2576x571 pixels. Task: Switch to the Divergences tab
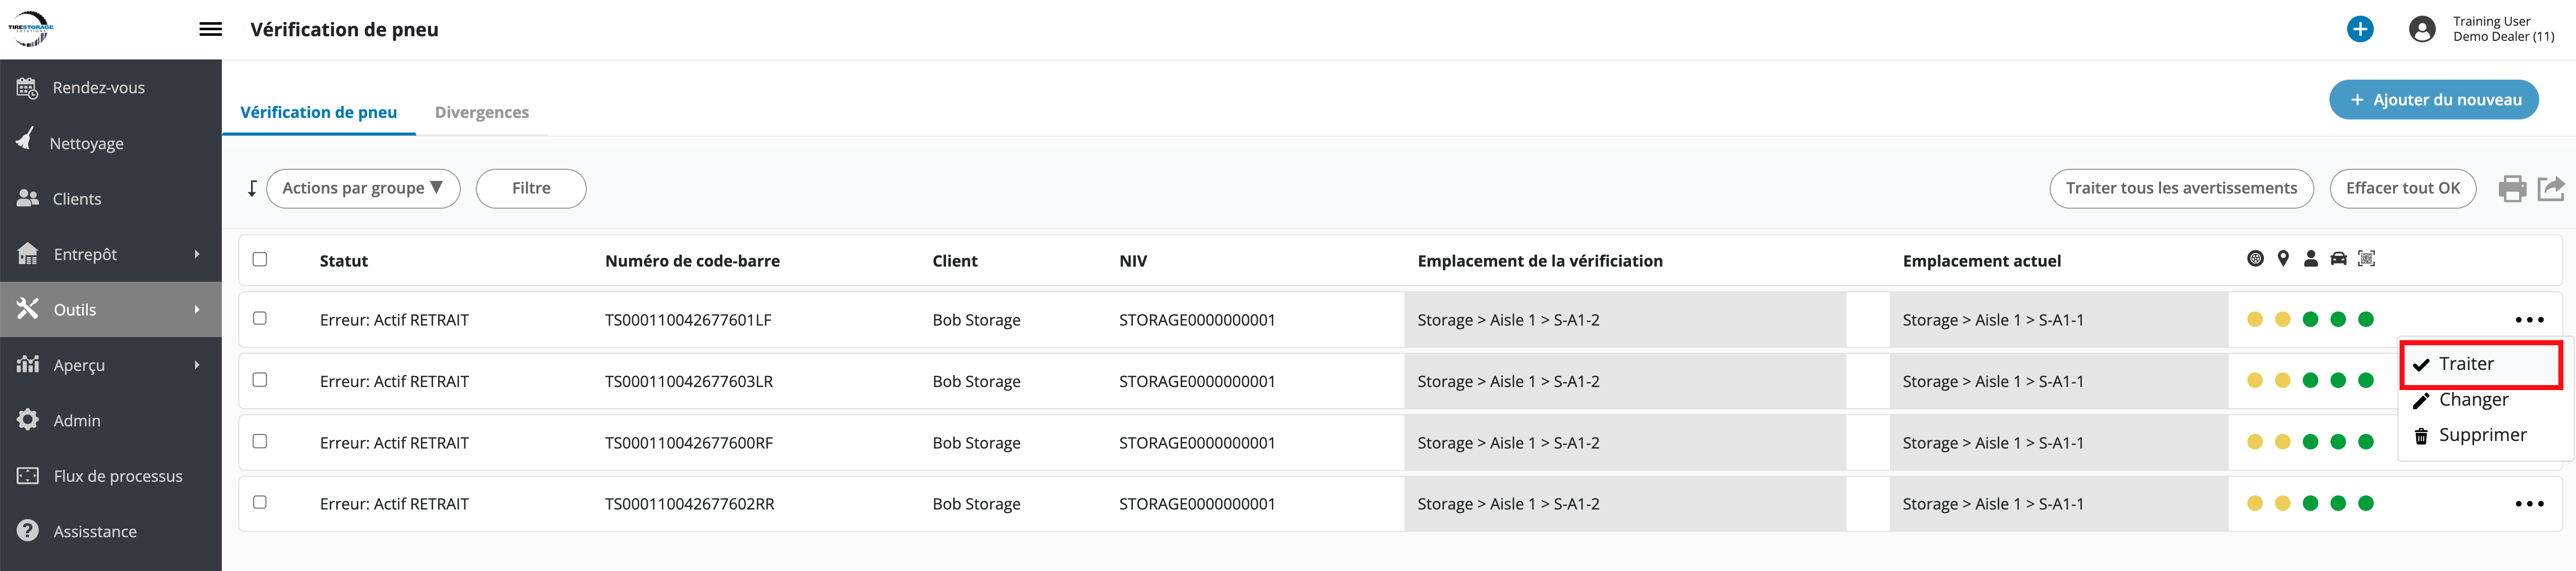tap(481, 112)
